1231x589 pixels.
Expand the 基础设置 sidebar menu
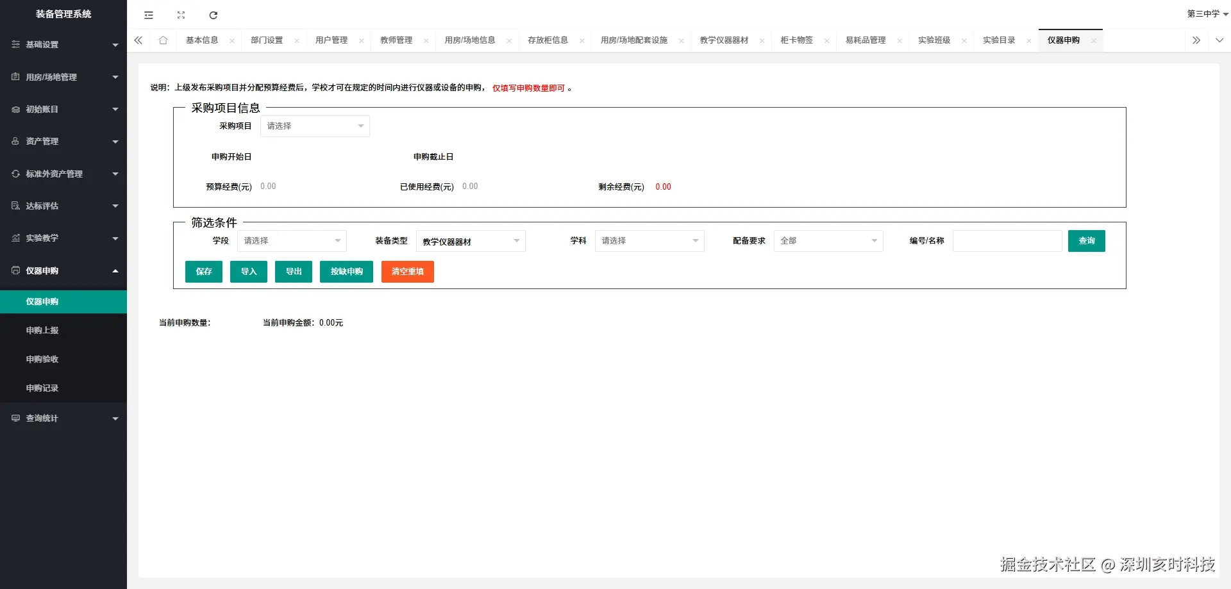click(x=63, y=44)
